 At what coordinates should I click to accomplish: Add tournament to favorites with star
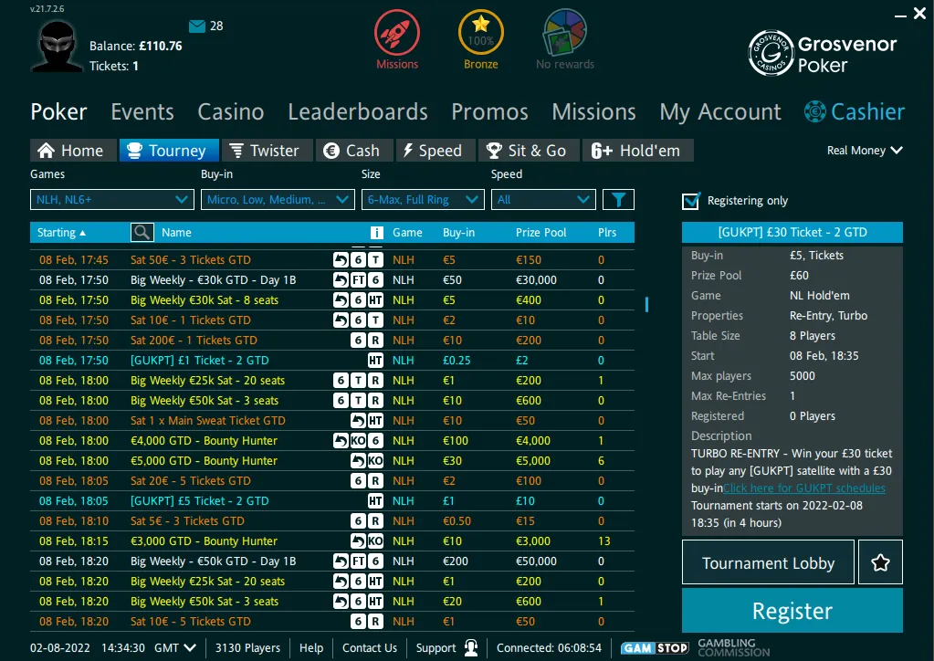coord(880,562)
